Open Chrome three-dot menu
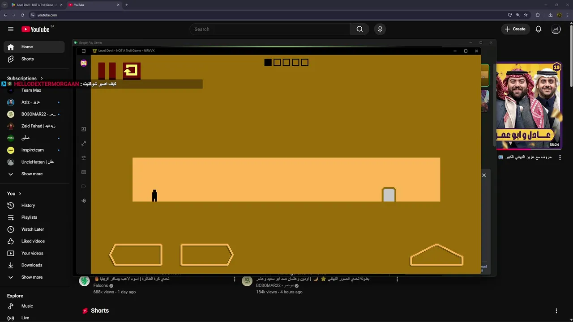 568,15
